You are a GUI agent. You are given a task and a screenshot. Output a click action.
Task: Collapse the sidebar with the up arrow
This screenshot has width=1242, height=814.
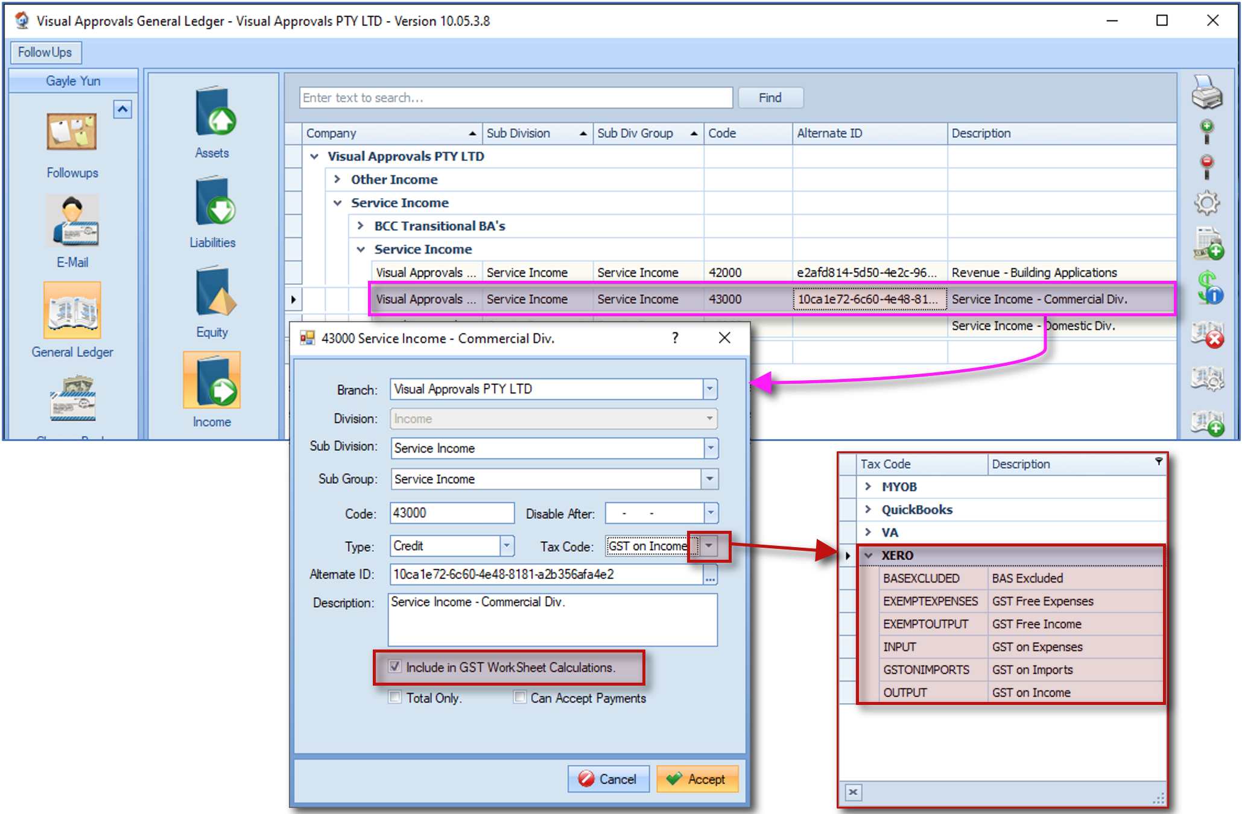pos(122,109)
